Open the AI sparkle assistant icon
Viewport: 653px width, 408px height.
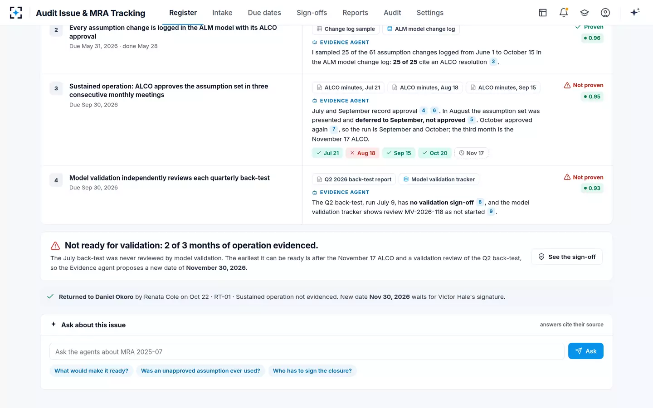pyautogui.click(x=635, y=12)
